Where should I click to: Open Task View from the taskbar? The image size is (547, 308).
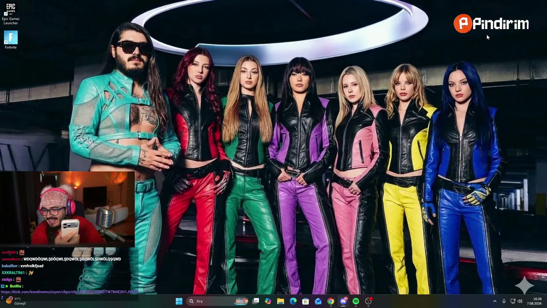[256, 301]
